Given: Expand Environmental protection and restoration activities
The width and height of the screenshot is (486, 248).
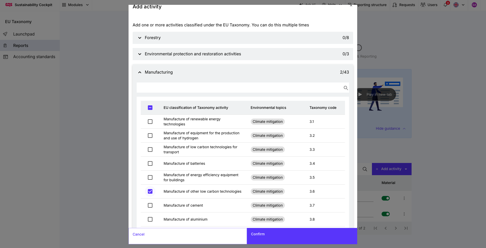Looking at the screenshot, I should point(243,54).
